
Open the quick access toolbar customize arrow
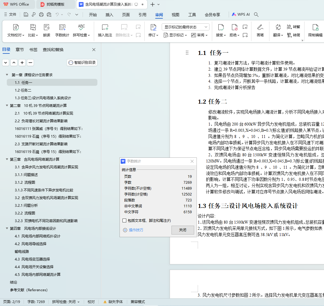77,14
